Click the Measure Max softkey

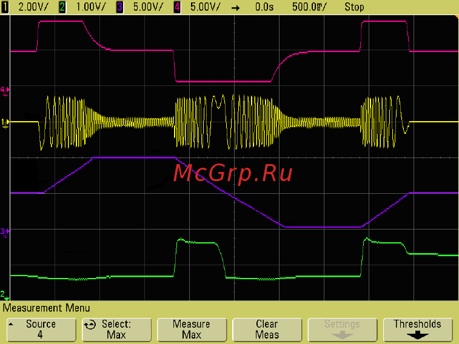point(192,329)
